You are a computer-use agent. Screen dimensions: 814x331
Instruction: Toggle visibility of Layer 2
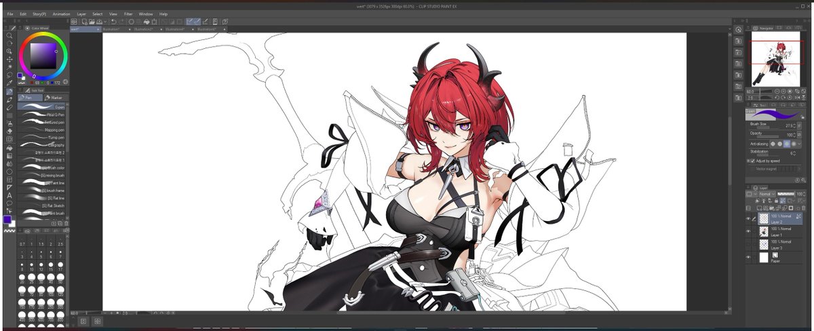click(748, 219)
